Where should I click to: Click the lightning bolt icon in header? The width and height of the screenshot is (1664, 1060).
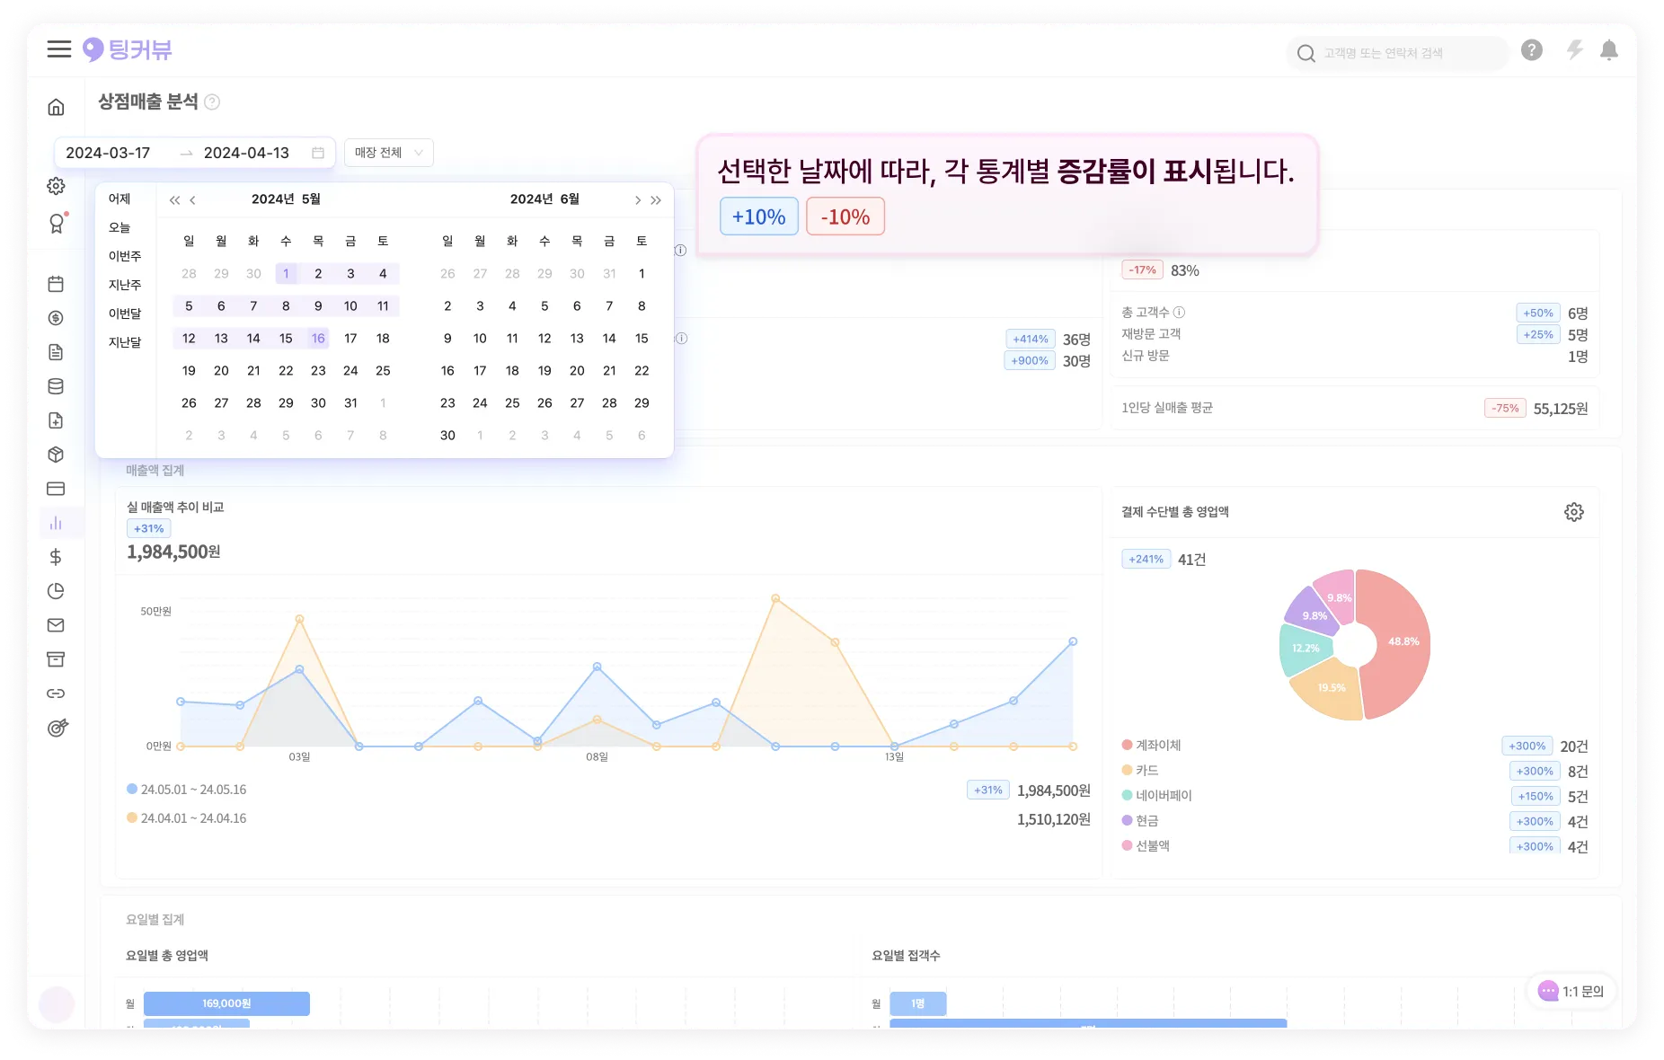click(x=1574, y=50)
